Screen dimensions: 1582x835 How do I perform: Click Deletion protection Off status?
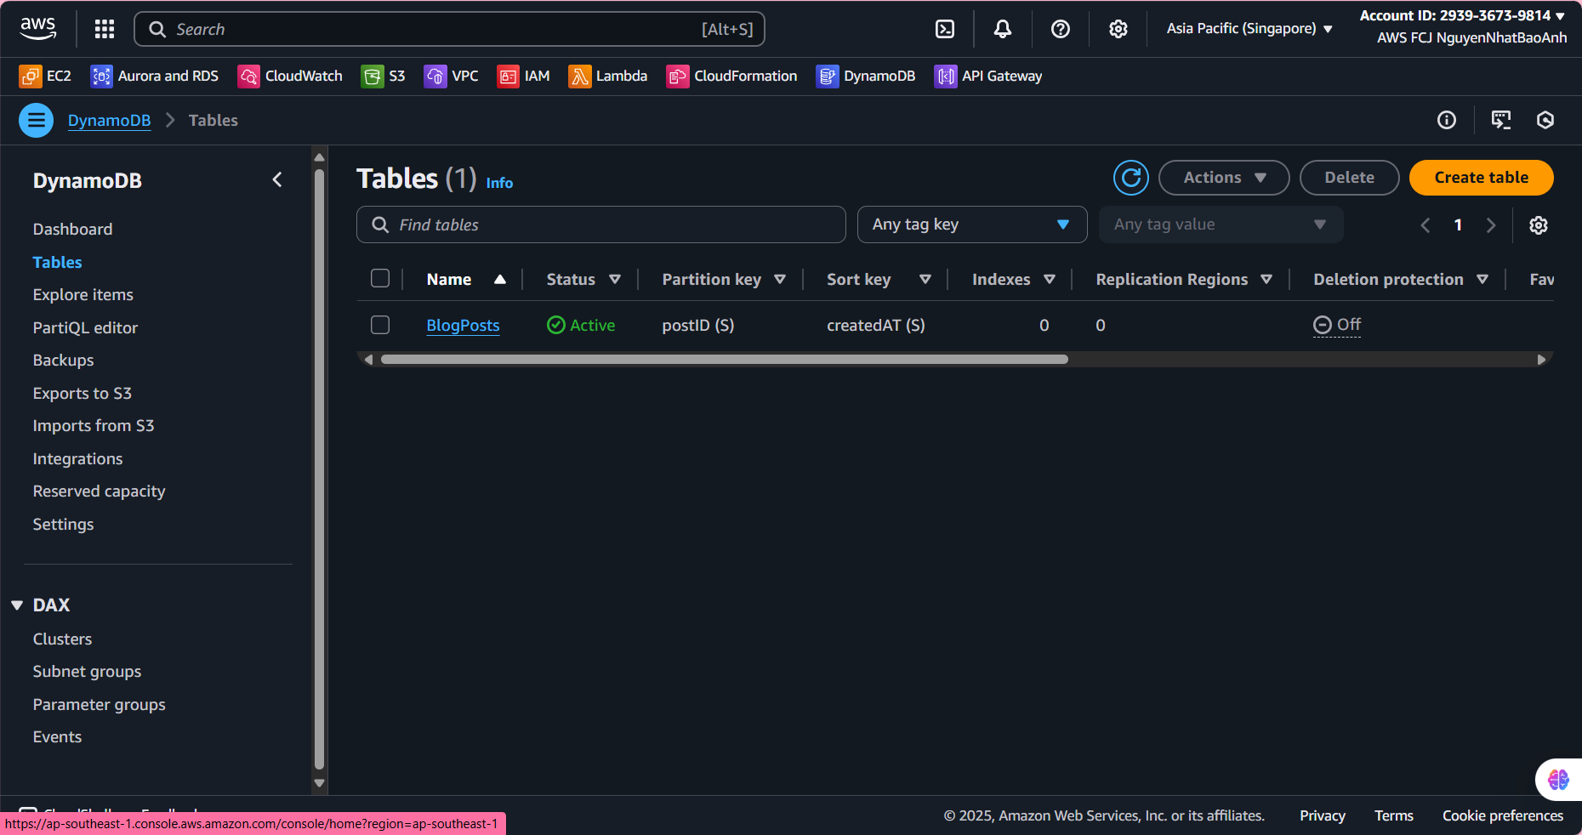[1337, 325]
